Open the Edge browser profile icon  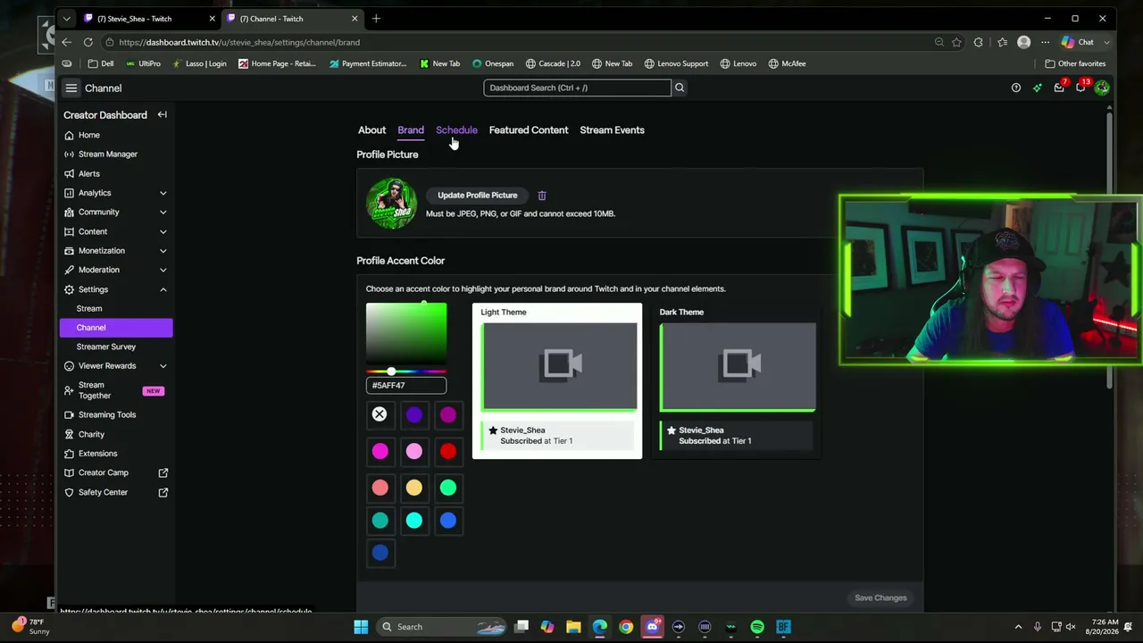pyautogui.click(x=1024, y=42)
